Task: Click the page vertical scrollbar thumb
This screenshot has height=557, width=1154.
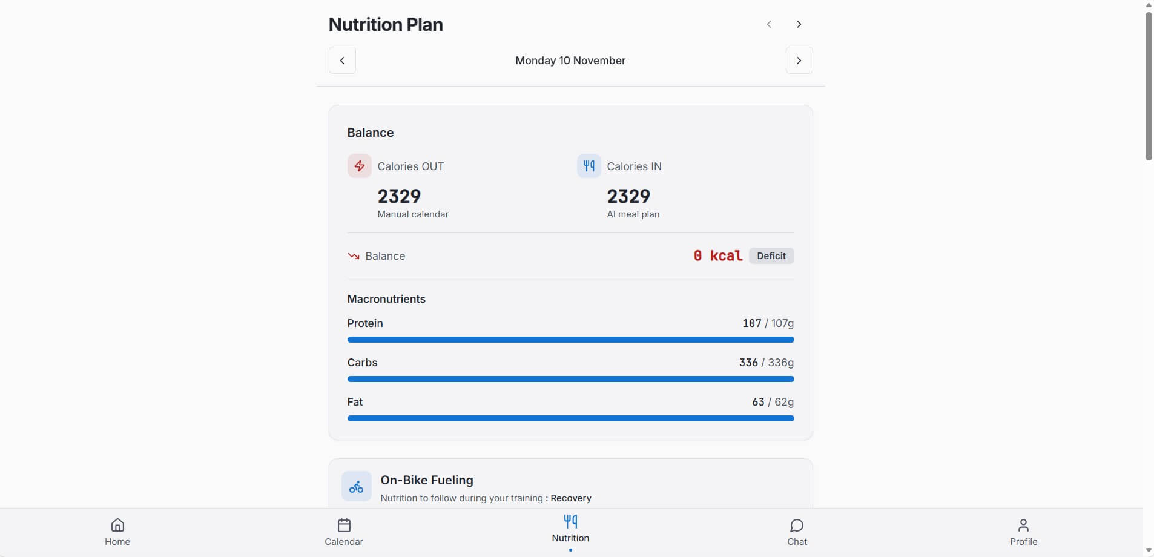Action: (x=1149, y=85)
